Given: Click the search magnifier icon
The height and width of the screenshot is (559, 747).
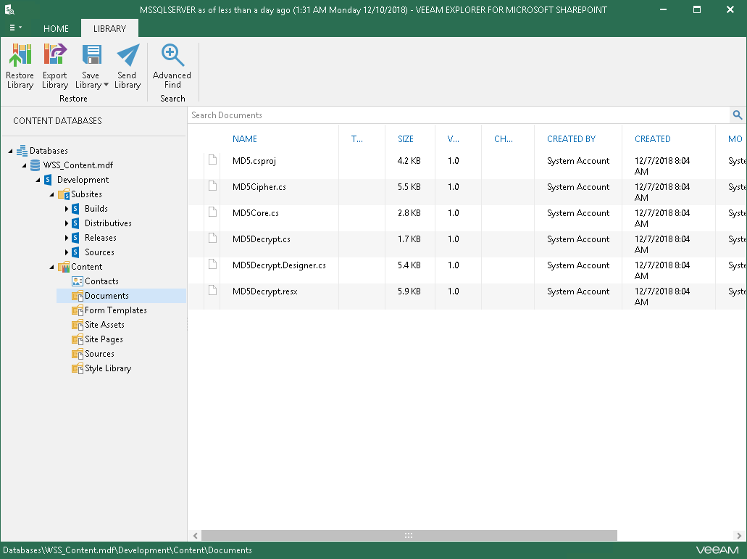Looking at the screenshot, I should (738, 115).
